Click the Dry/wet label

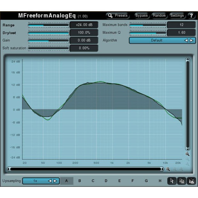point(9,33)
